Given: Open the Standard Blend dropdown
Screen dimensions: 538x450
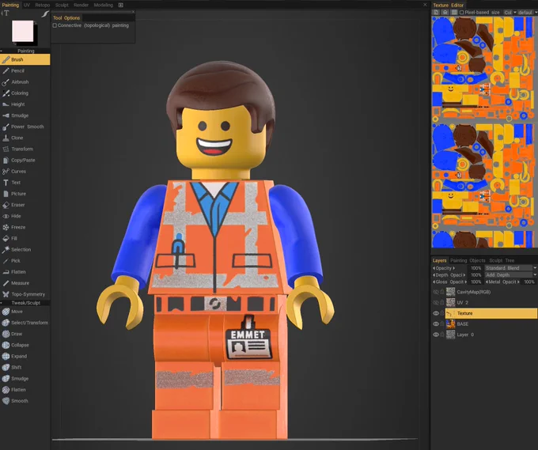Looking at the screenshot, I should [x=510, y=268].
